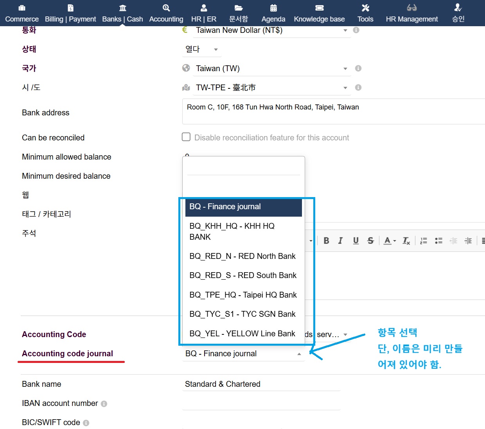The width and height of the screenshot is (485, 429).
Task: Click the info icon next to Taiwan (TW)
Action: pyautogui.click(x=358, y=68)
